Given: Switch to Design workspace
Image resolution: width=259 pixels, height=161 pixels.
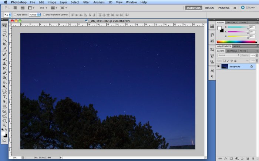Looking at the screenshot, I should 209,8.
